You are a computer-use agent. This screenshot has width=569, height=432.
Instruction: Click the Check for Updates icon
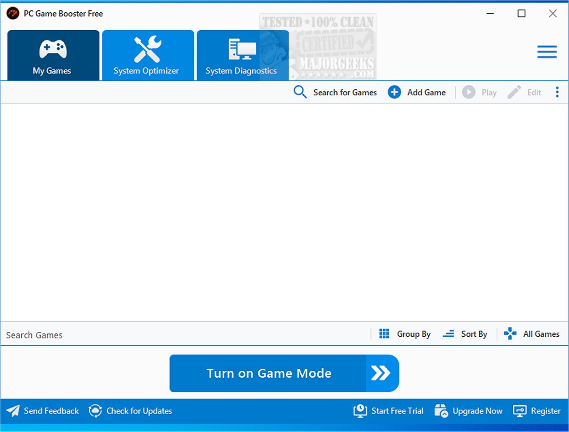95,411
